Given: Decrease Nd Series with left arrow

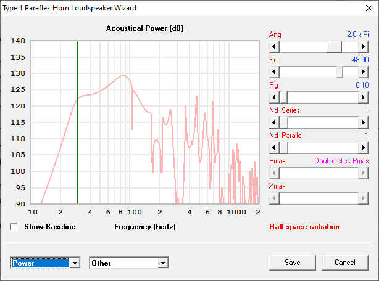Looking at the screenshot, I should (x=274, y=123).
